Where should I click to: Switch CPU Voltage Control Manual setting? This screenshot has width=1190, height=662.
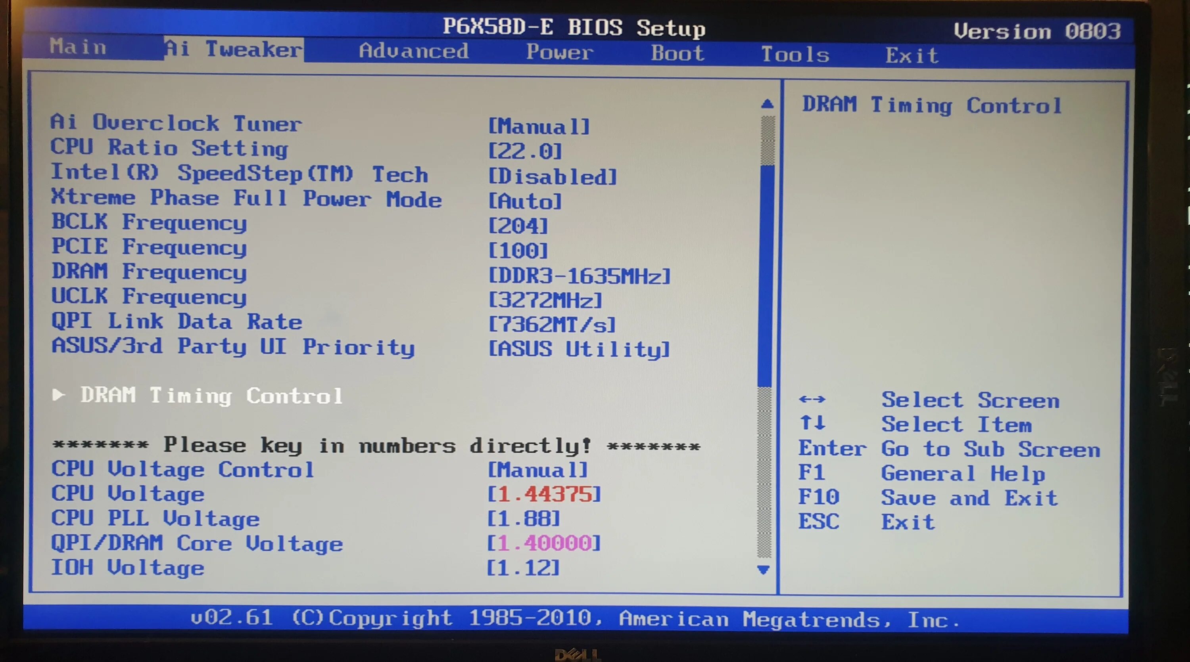[538, 470]
